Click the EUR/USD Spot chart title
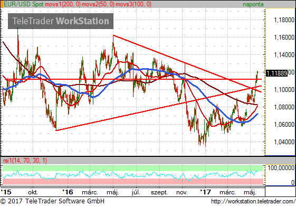Screen dimensions: 296x206 (23, 4)
